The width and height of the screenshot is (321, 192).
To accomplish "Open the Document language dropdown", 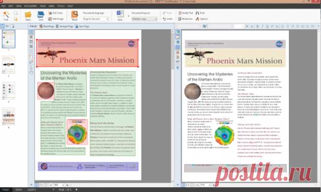I will [x=95, y=19].
